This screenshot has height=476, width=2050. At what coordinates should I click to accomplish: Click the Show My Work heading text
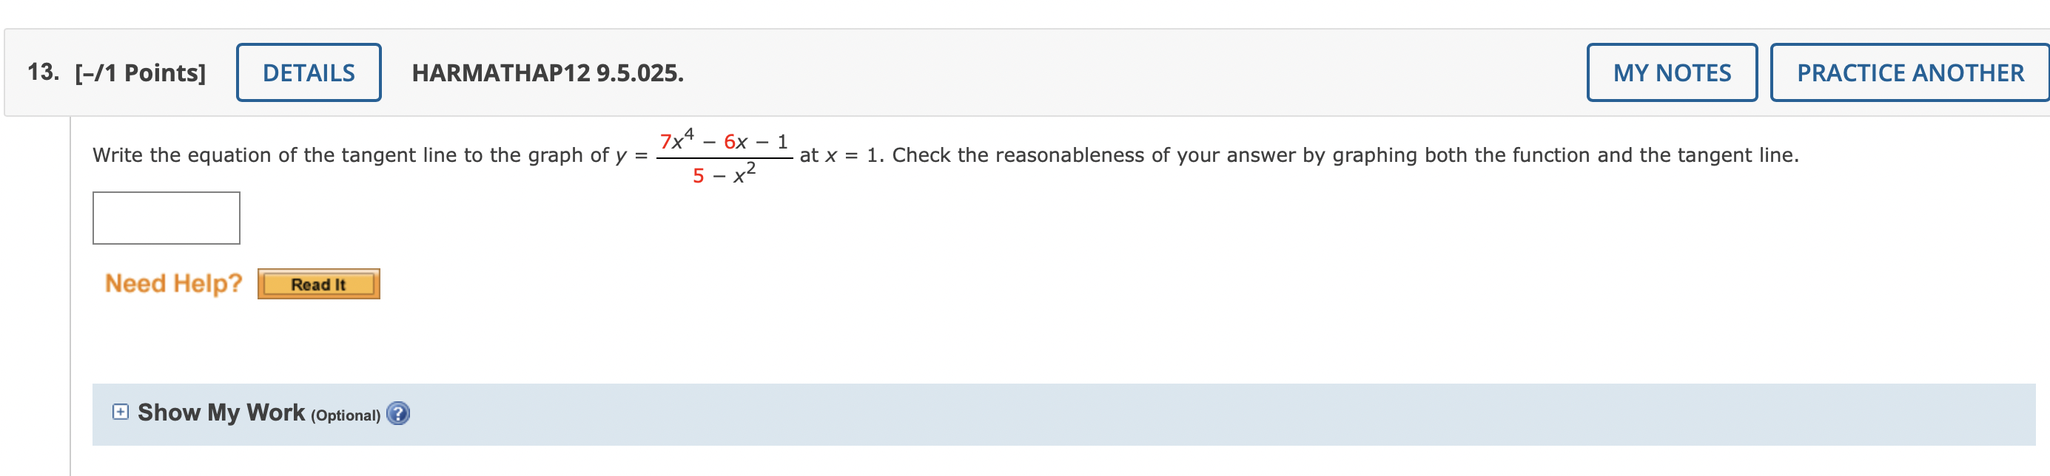click(221, 412)
